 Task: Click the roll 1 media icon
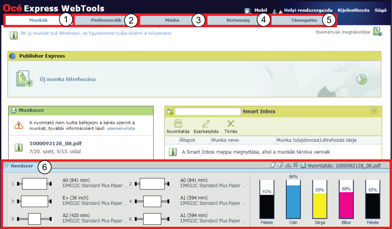pos(34,184)
